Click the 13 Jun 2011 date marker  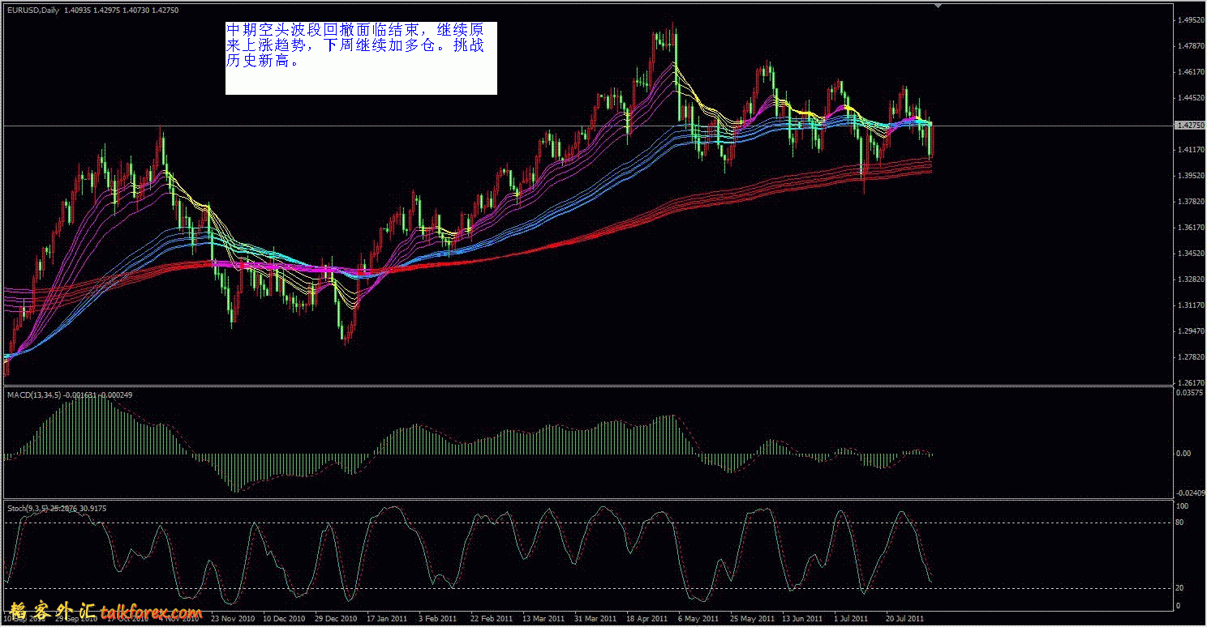coord(804,618)
